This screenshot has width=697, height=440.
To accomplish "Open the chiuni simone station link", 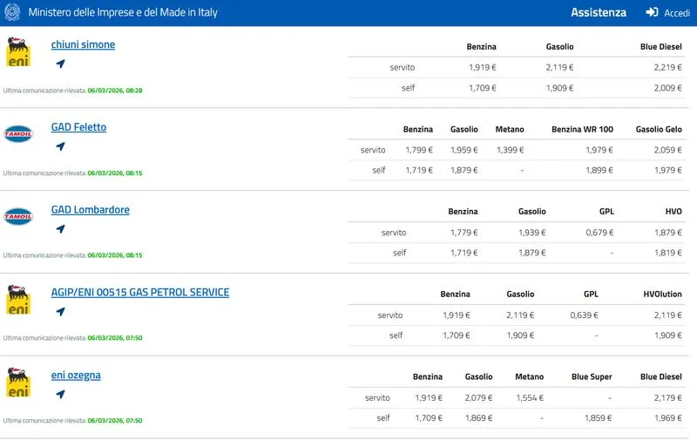I will pyautogui.click(x=83, y=44).
